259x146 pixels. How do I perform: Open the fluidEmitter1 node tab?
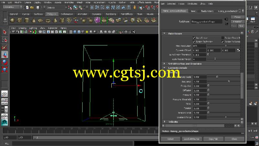pos(207,11)
